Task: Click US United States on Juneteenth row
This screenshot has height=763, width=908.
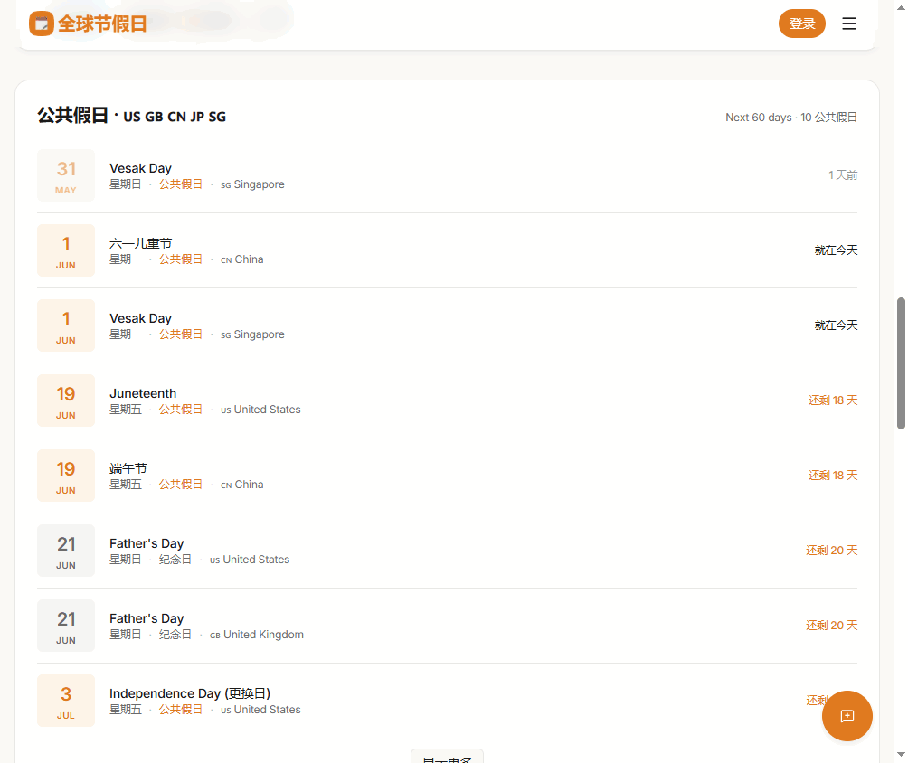Action: click(x=260, y=410)
